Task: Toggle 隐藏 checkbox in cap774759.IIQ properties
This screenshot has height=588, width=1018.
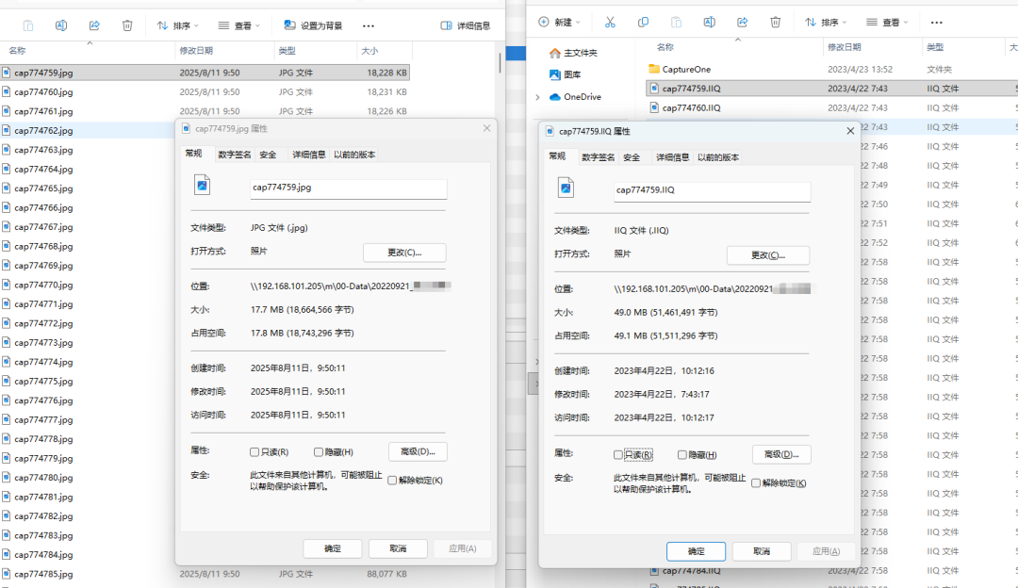Action: coord(682,455)
